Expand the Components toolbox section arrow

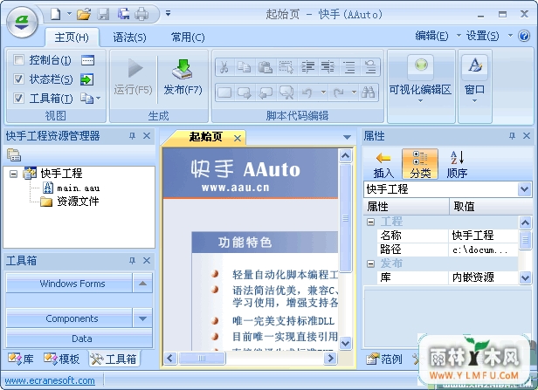coord(142,318)
